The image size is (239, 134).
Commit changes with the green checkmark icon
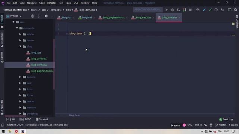click(210, 10)
